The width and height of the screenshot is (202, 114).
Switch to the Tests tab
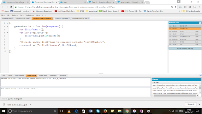point(10,75)
